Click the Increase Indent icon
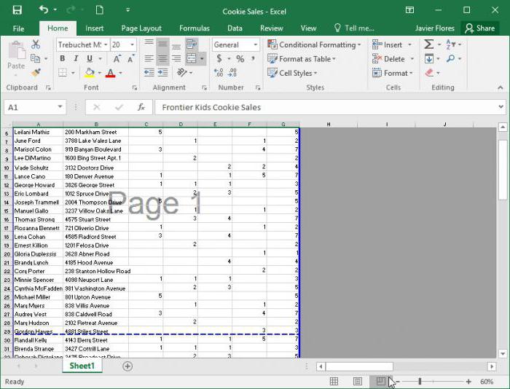The width and height of the screenshot is (510, 389). point(162,72)
